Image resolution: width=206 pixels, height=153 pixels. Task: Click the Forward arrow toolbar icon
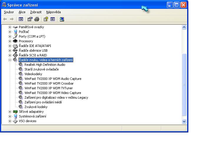(12, 19)
